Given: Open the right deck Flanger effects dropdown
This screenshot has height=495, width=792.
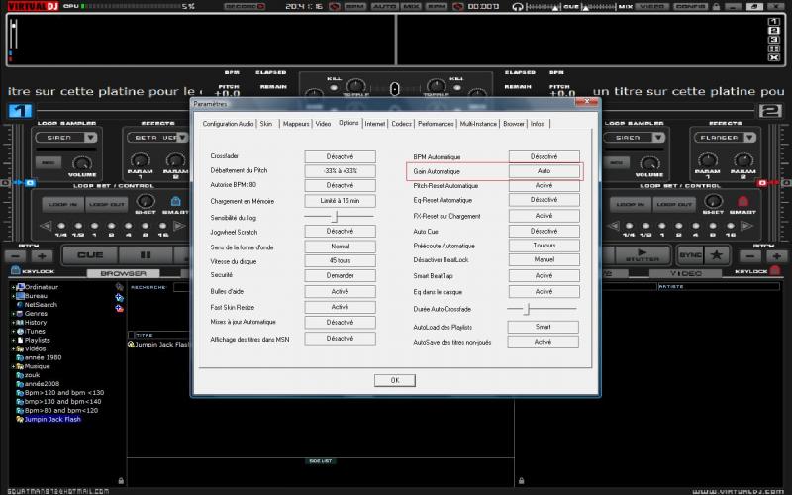Looking at the screenshot, I should point(750,137).
